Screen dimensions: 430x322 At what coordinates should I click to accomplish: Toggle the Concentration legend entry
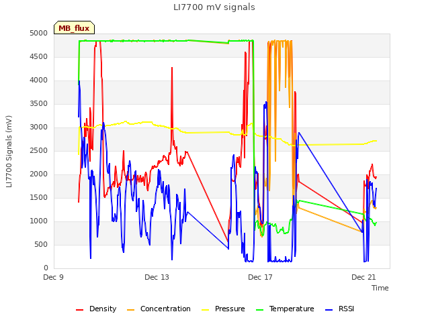click(159, 309)
